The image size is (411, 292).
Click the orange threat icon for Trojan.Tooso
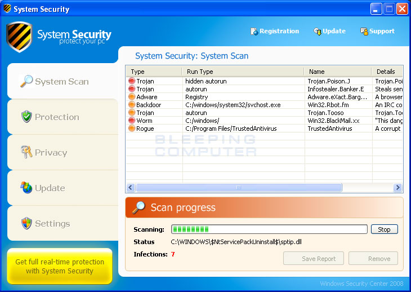point(132,112)
